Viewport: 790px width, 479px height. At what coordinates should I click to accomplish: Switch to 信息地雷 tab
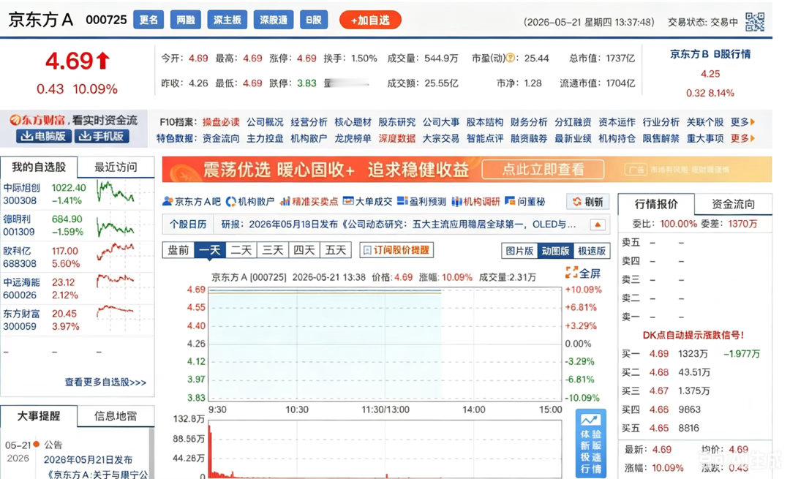click(x=116, y=415)
